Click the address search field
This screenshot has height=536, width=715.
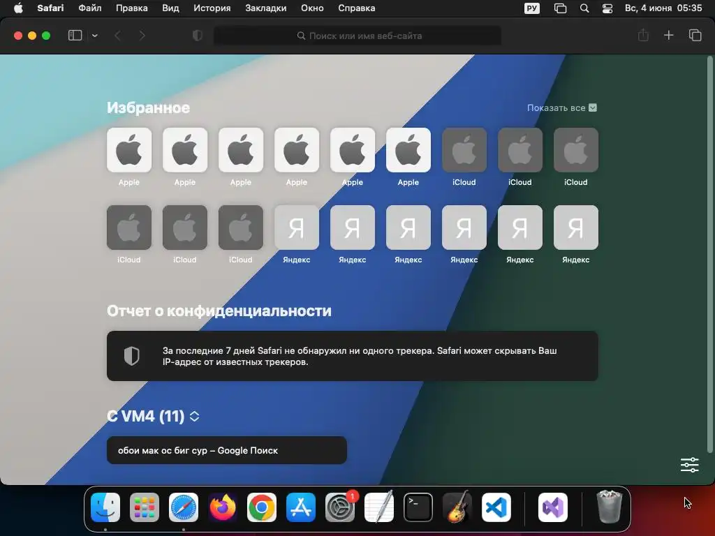357,36
